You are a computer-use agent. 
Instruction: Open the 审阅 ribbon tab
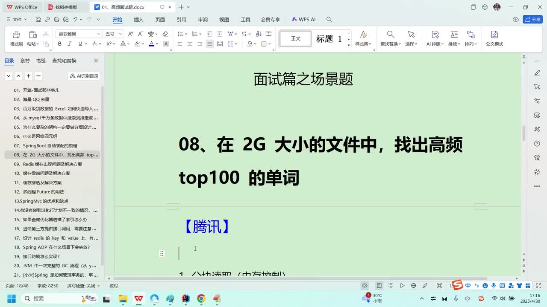(203, 20)
